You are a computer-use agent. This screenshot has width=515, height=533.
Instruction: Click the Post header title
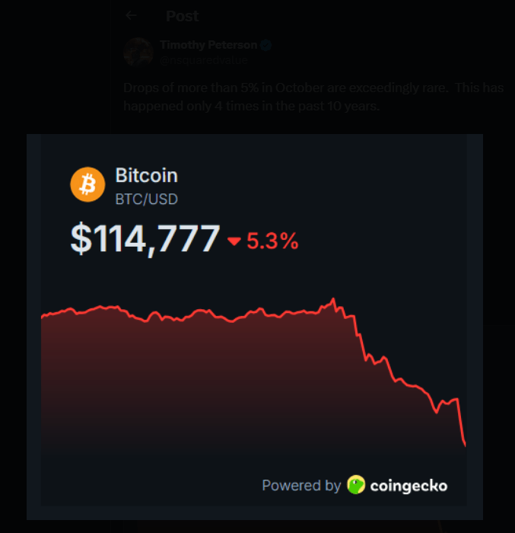[x=182, y=16]
